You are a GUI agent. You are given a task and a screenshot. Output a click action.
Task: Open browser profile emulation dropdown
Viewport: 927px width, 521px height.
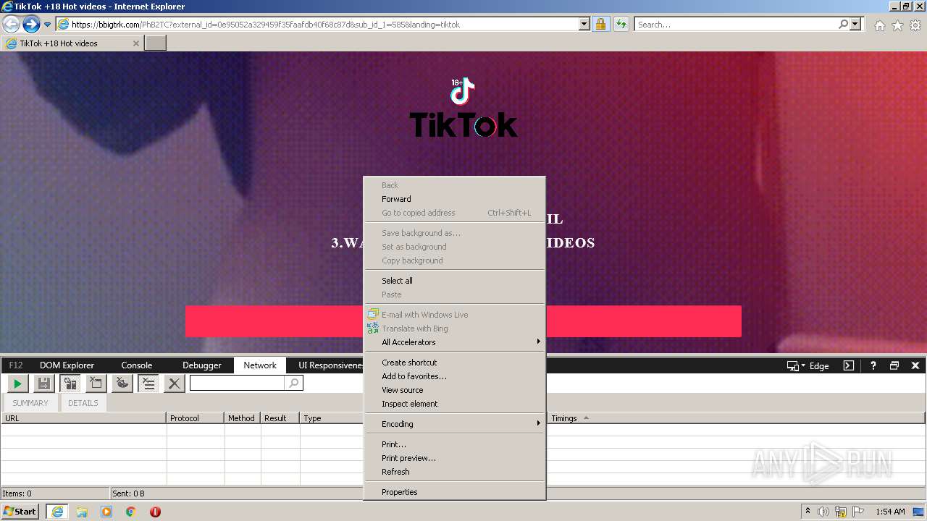pos(796,366)
